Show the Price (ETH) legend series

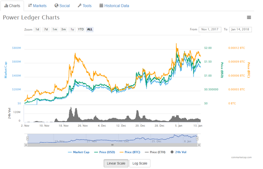(155, 152)
